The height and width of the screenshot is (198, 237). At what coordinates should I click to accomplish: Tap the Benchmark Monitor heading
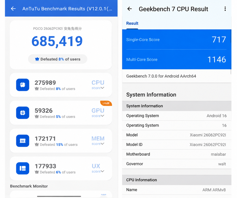click(x=29, y=186)
